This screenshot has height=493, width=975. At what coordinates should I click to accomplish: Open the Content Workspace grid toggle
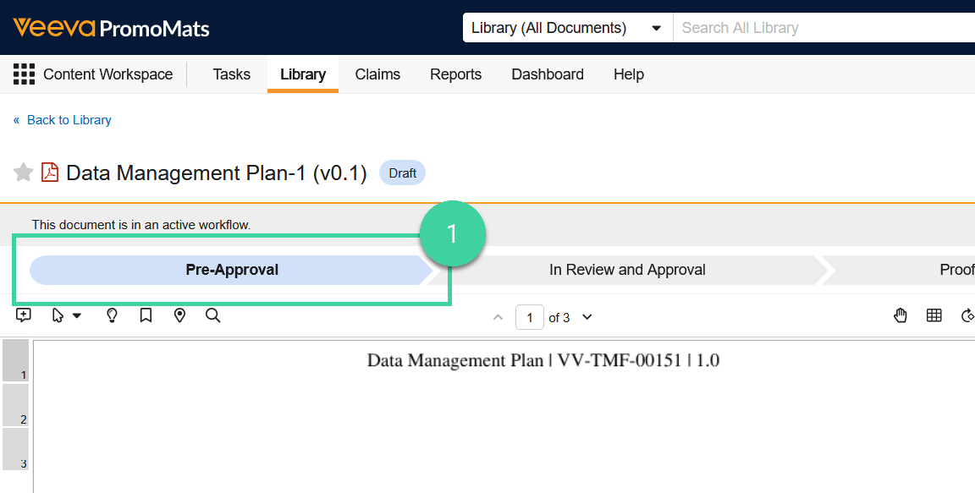click(x=24, y=74)
